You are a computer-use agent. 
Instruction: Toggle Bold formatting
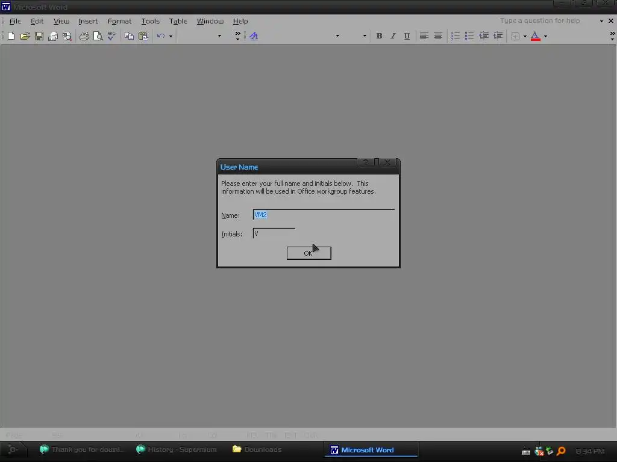pos(379,36)
